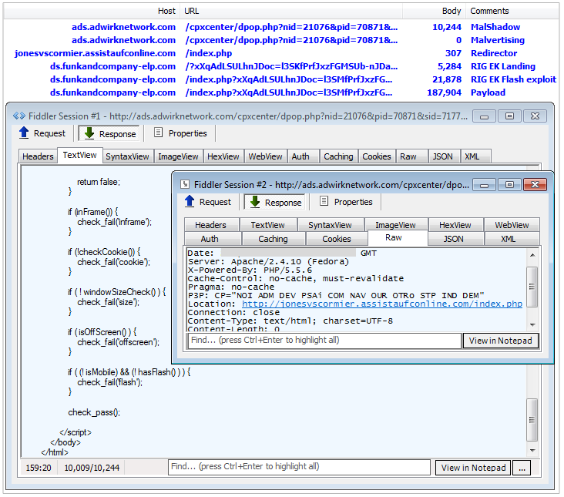Screen dimensions: 564x497
Task: Click the Session #1 vertical scrollbar thumb
Action: pos(532,420)
